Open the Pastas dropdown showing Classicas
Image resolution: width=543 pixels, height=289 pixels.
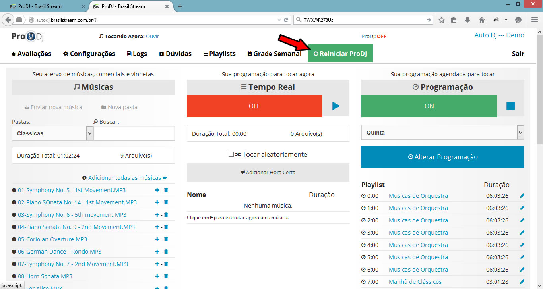coord(52,133)
